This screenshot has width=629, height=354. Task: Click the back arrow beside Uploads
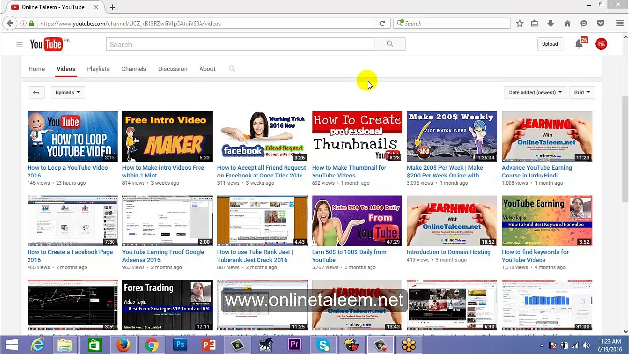(x=36, y=92)
